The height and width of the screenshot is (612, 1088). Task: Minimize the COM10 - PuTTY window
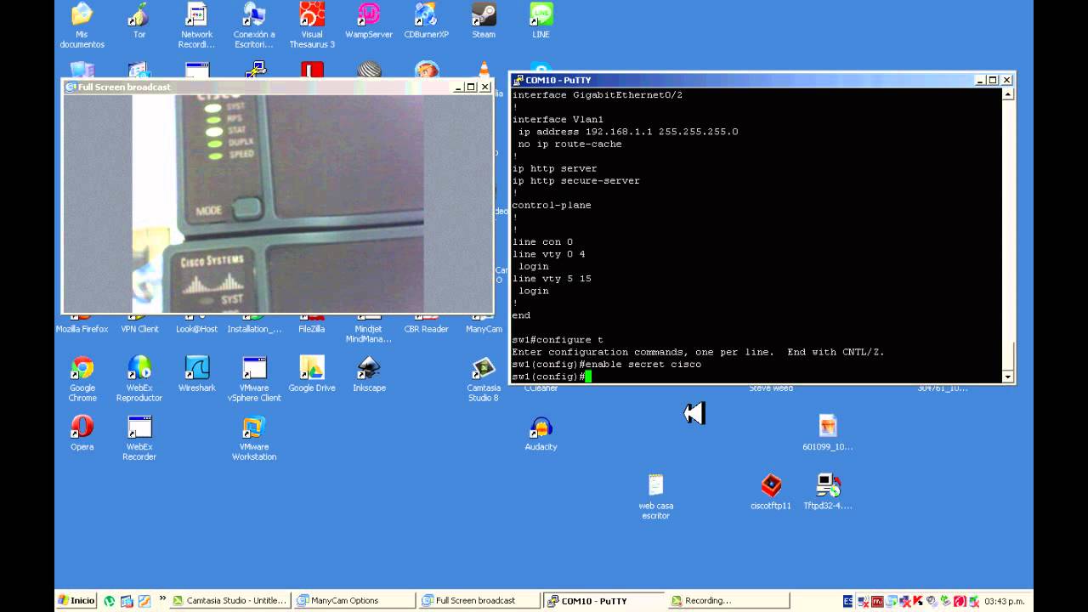tap(980, 80)
